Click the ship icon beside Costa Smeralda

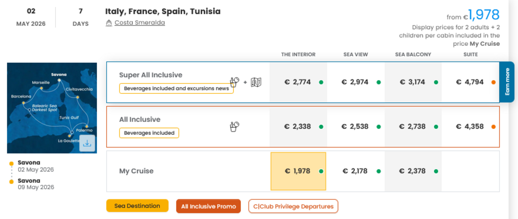pyautogui.click(x=109, y=23)
